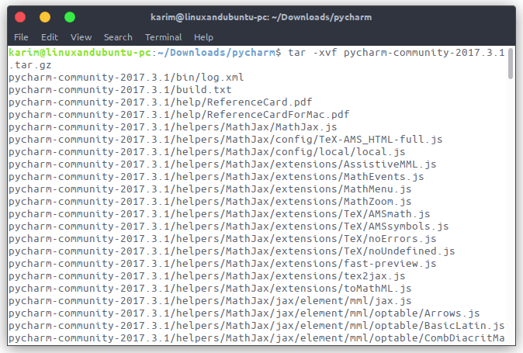Click the line ending in TeX/noErrors.js

tap(223, 239)
